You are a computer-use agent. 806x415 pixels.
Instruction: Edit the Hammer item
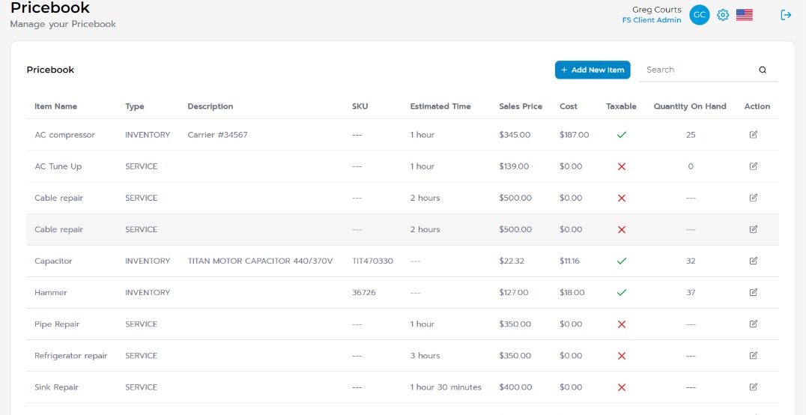[753, 292]
